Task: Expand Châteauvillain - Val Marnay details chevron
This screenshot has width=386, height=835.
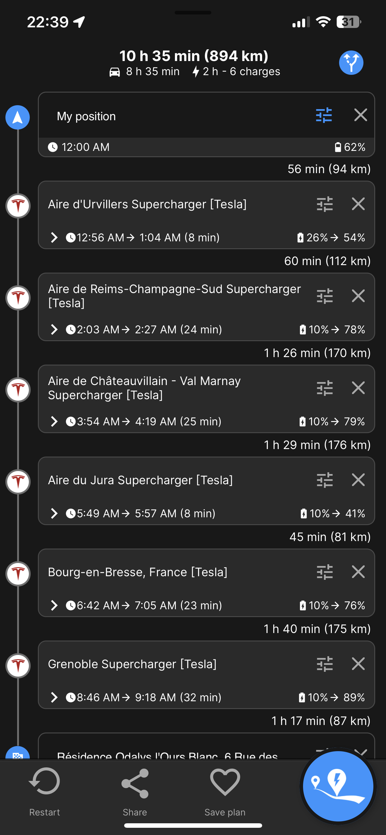Action: coord(54,422)
